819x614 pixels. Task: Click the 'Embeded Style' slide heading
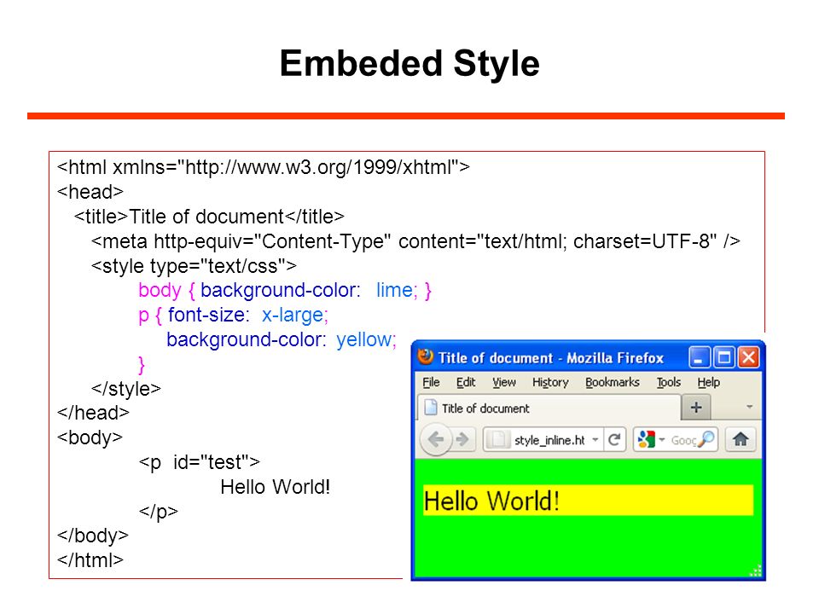coord(409,63)
